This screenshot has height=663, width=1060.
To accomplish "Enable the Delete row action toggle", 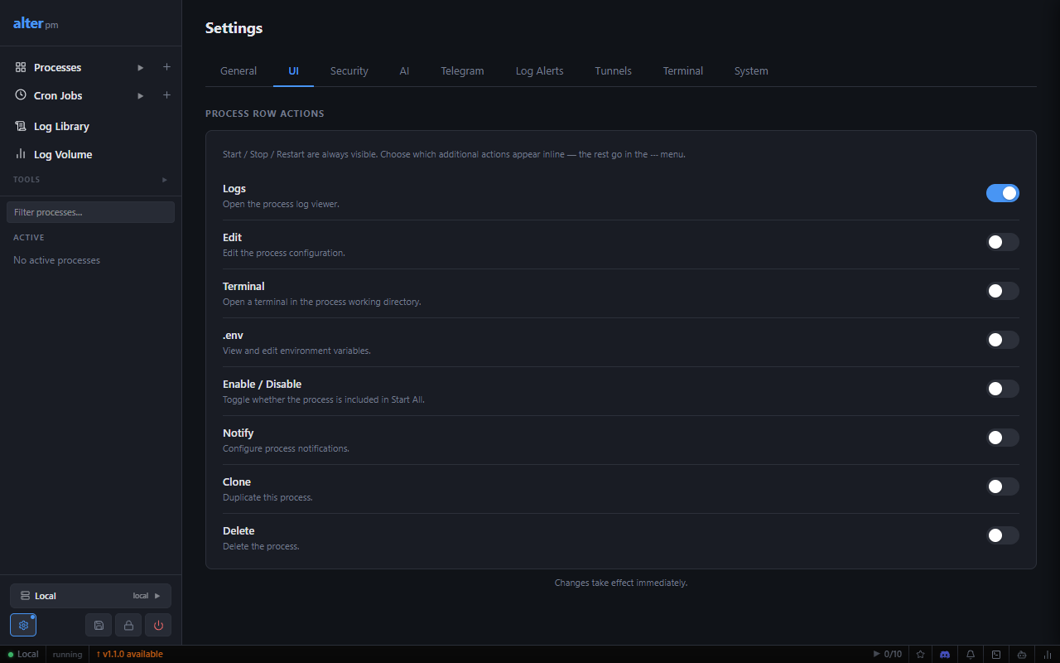I will tap(1003, 535).
